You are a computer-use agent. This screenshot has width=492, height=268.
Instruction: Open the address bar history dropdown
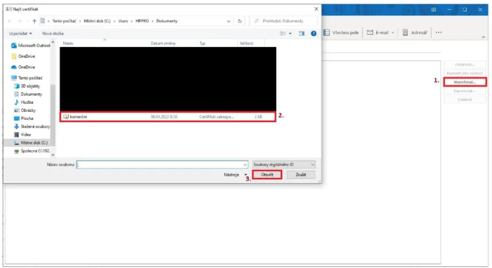tap(228, 21)
